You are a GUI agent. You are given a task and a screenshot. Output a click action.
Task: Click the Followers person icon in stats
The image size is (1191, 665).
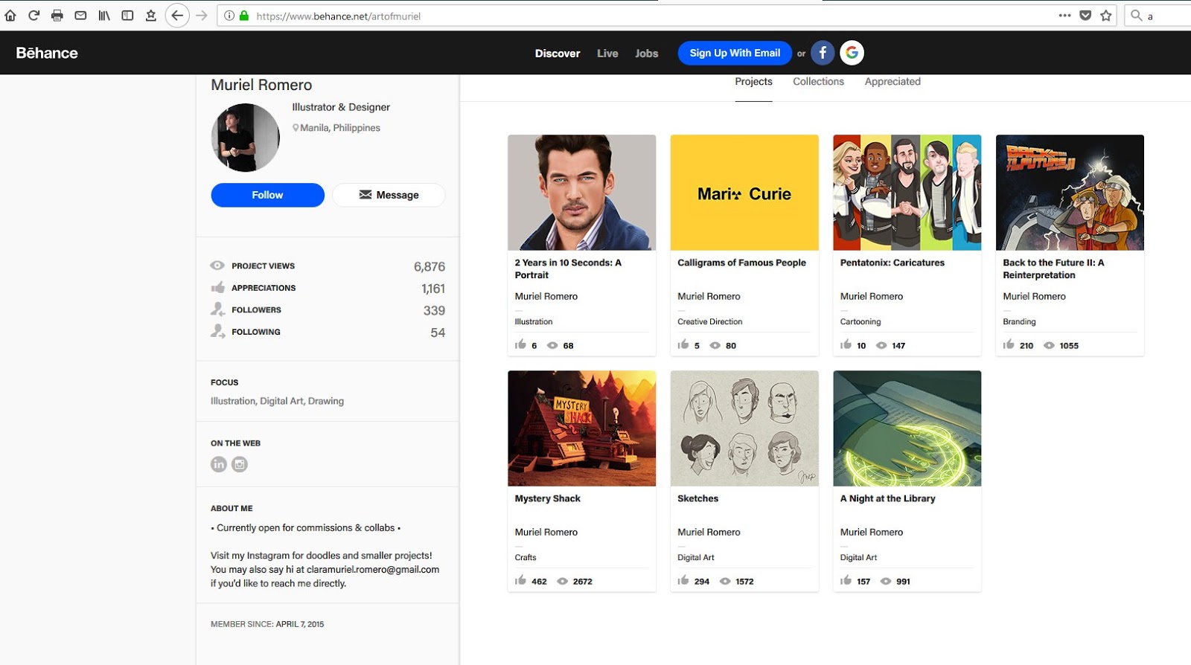click(217, 309)
